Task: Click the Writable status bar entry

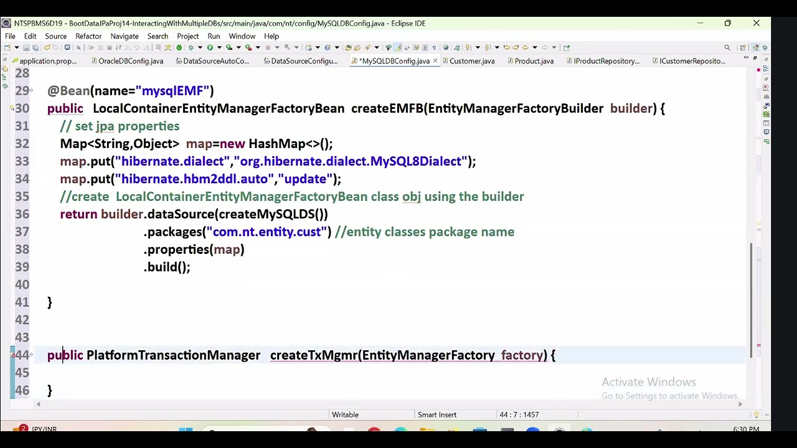Action: [x=345, y=415]
